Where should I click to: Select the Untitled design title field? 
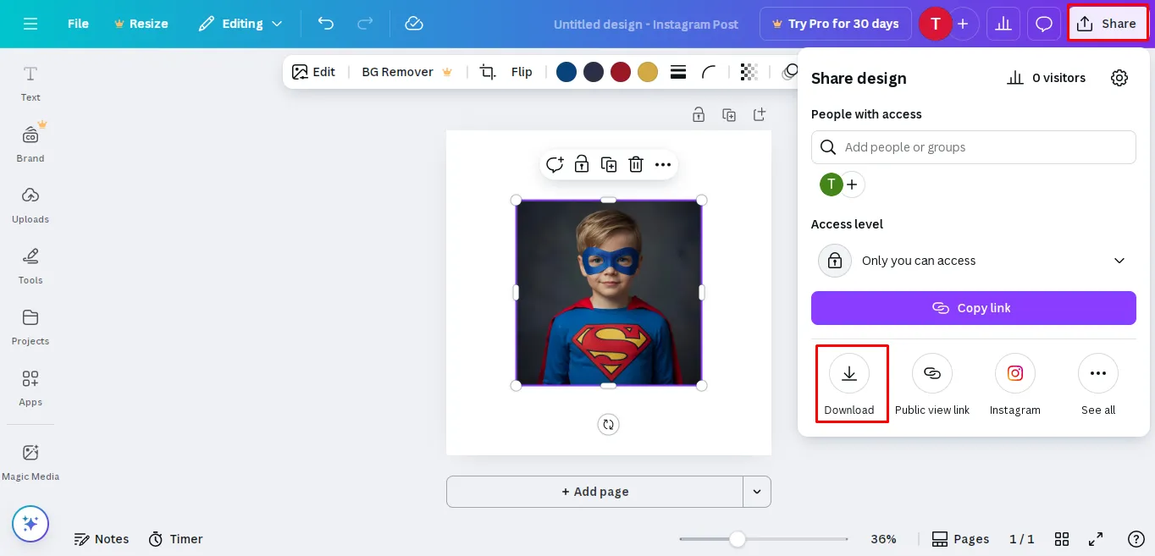pyautogui.click(x=646, y=25)
